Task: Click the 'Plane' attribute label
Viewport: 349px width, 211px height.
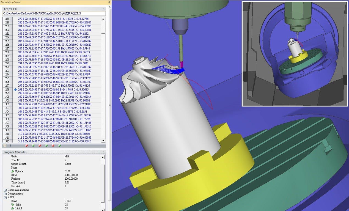Action: click(14, 168)
